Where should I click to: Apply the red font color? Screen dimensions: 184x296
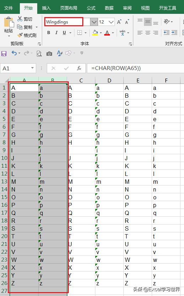[x=107, y=33]
